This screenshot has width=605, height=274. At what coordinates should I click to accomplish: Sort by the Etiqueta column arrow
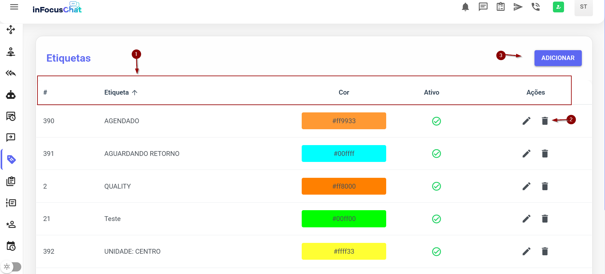click(x=135, y=92)
